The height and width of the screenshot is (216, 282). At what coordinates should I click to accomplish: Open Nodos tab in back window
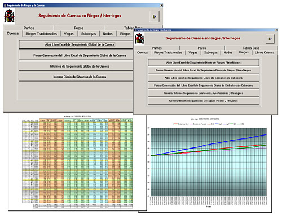[108, 34]
